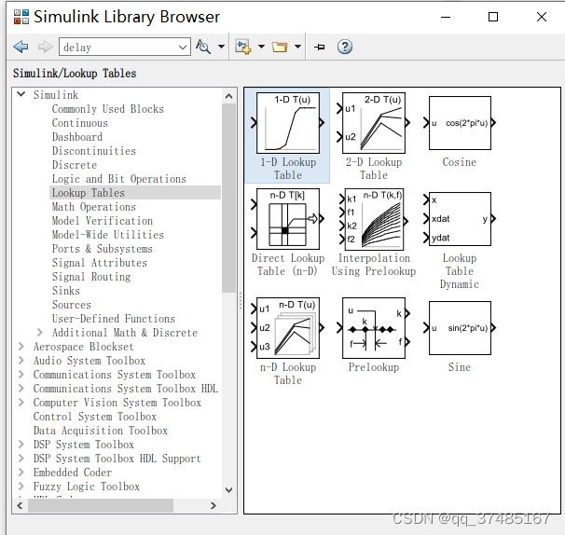
Task: Click the tree vertical scrollbar thumb
Action: (228, 199)
